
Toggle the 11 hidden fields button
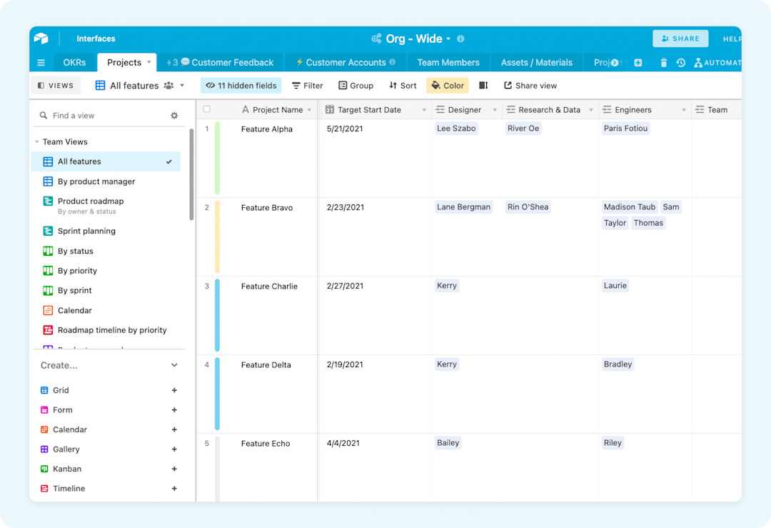(x=241, y=85)
